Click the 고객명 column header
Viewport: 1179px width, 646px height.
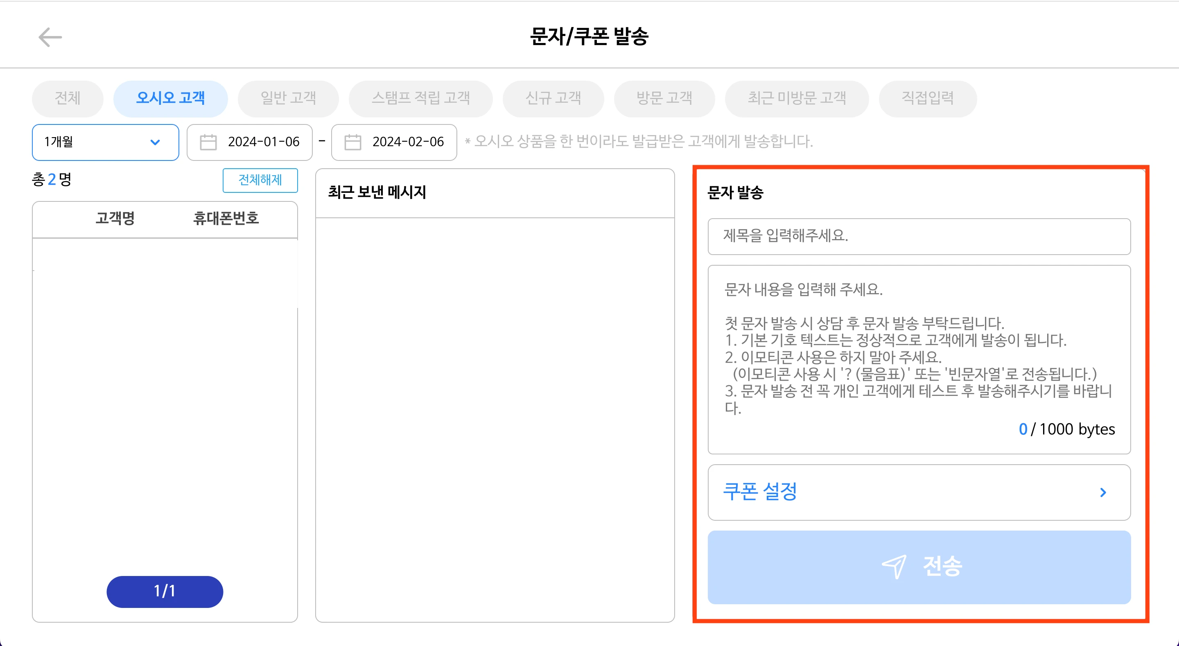(x=115, y=218)
